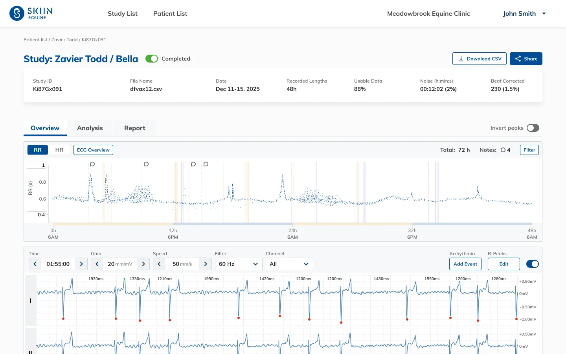
Task: Click the 1990ms RR interval label
Action: pyautogui.click(x=211, y=278)
